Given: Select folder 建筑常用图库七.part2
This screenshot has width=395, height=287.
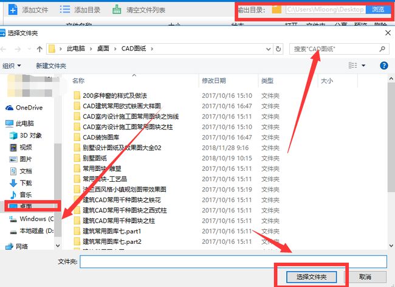Looking at the screenshot, I should point(108,241).
